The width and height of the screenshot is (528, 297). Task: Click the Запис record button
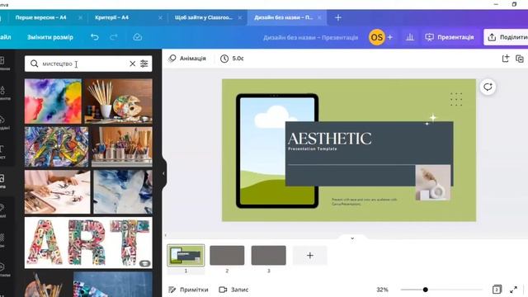233,290
